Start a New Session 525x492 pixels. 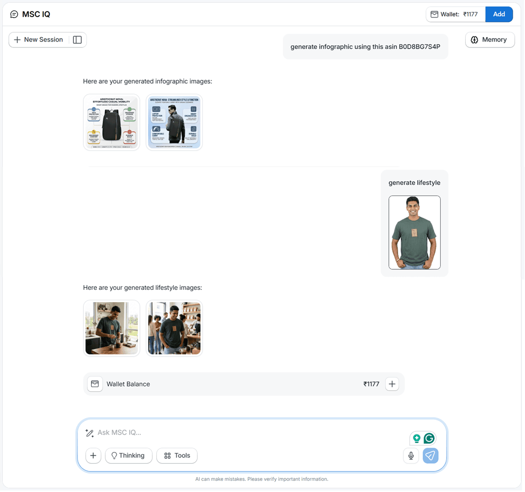coord(39,40)
